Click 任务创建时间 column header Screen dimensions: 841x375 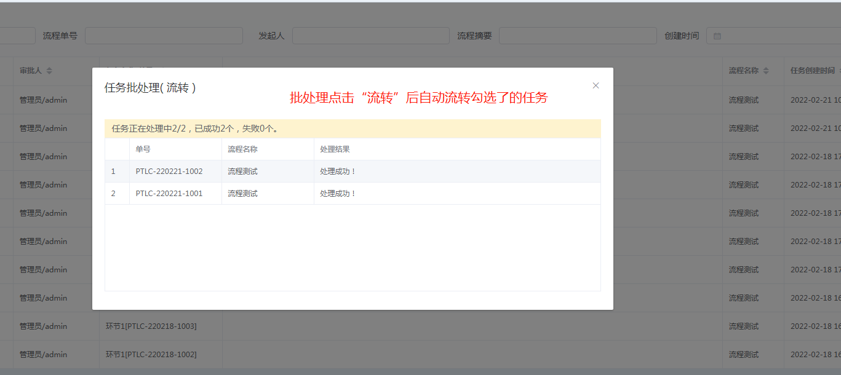(x=812, y=71)
